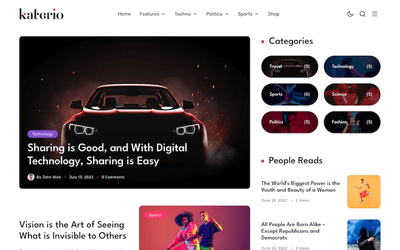Open search using the magnifier icon

pos(362,14)
